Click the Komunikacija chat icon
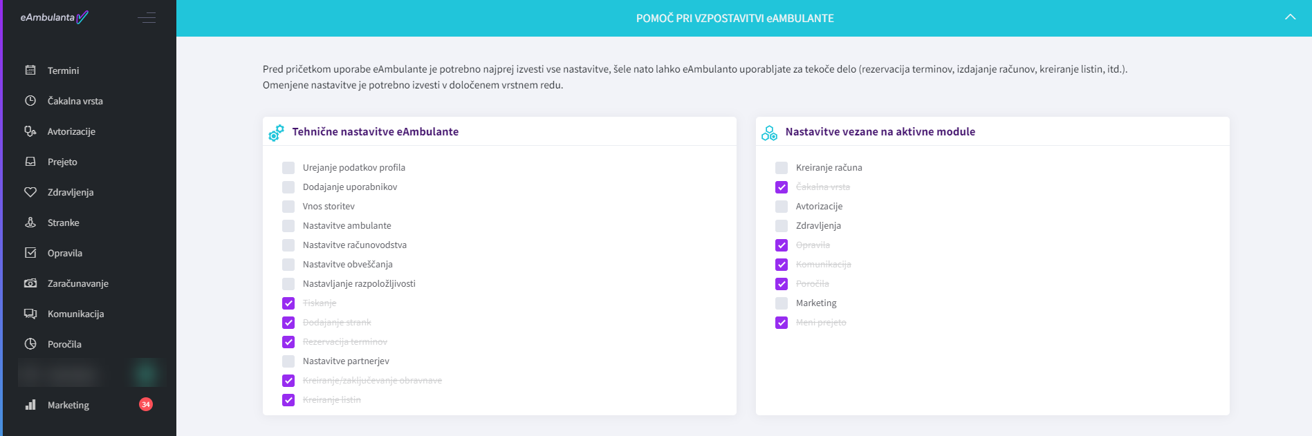Image resolution: width=1312 pixels, height=436 pixels. [30, 314]
